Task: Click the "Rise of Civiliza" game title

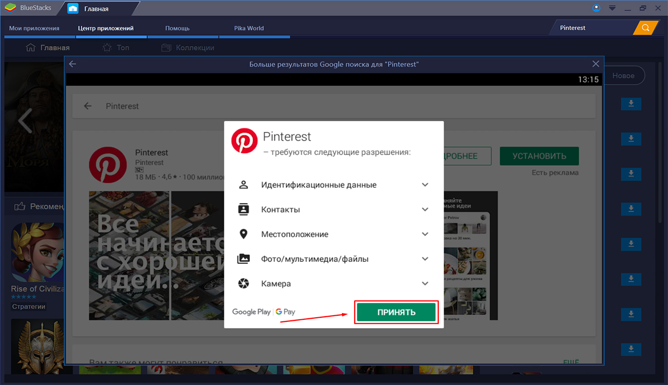Action: [38, 289]
